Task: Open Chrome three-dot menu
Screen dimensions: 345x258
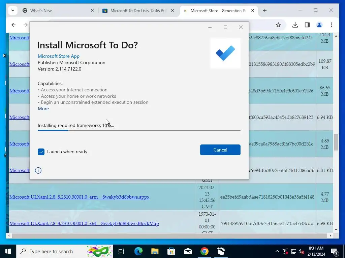Action: click(332, 25)
